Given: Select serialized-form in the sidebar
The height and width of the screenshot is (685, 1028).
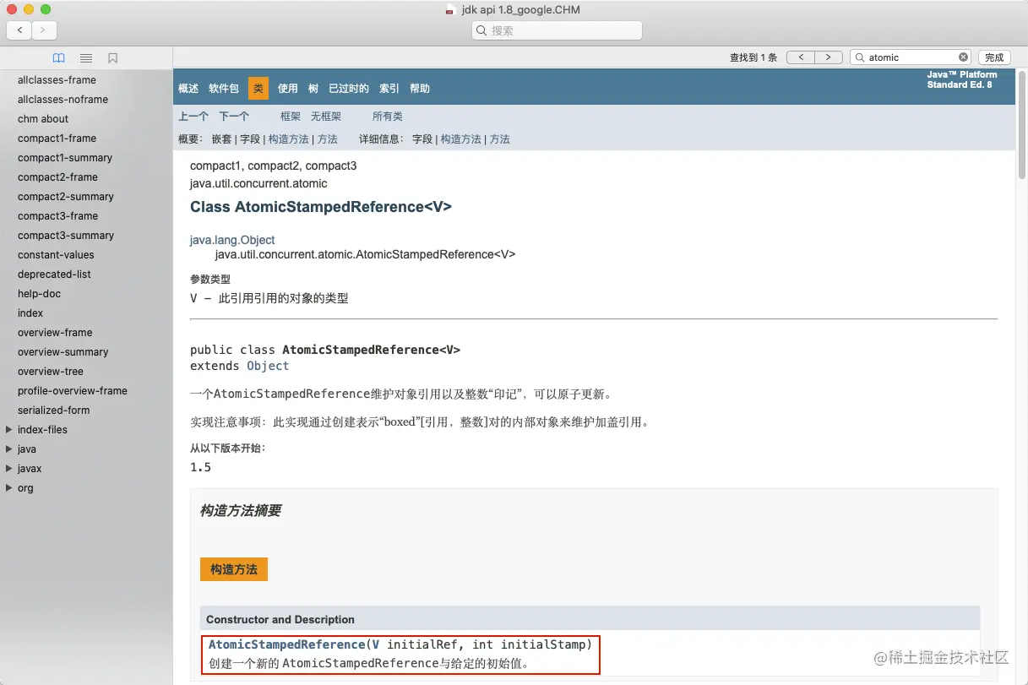Looking at the screenshot, I should tap(53, 410).
